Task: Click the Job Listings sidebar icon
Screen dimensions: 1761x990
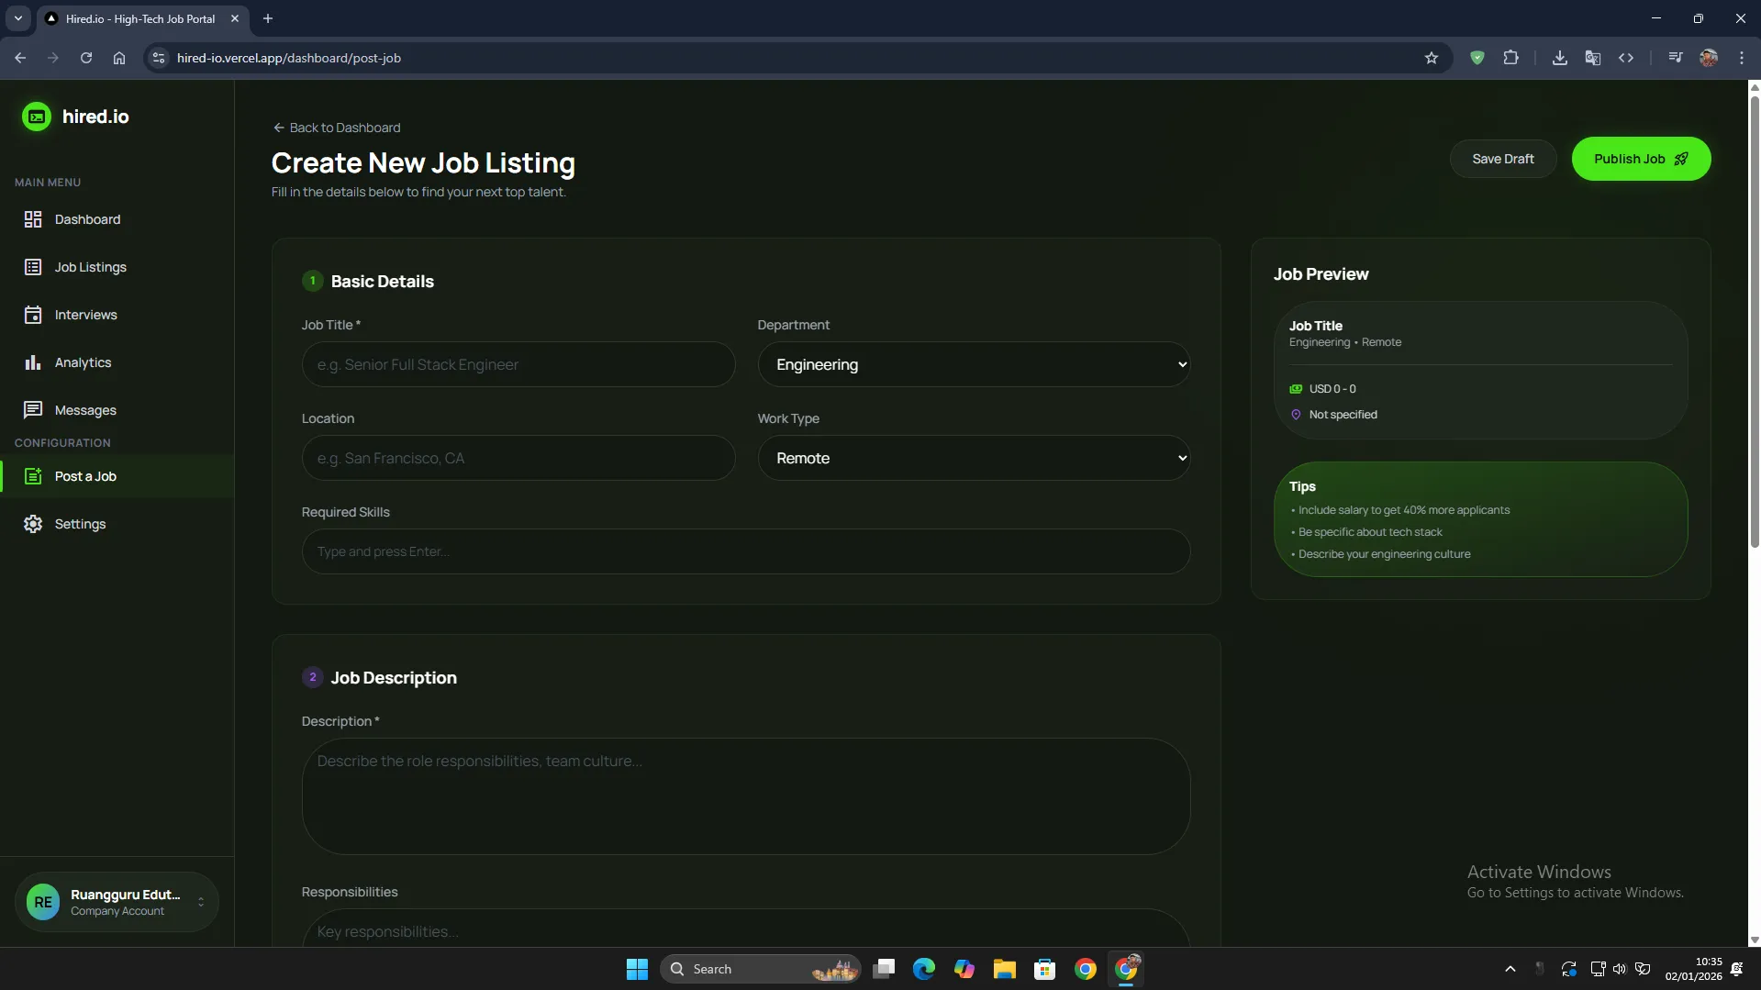Action: (33, 267)
